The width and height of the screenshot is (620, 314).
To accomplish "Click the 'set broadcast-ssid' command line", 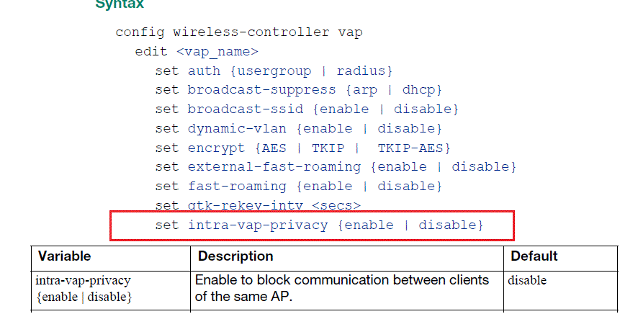I will click(x=307, y=109).
